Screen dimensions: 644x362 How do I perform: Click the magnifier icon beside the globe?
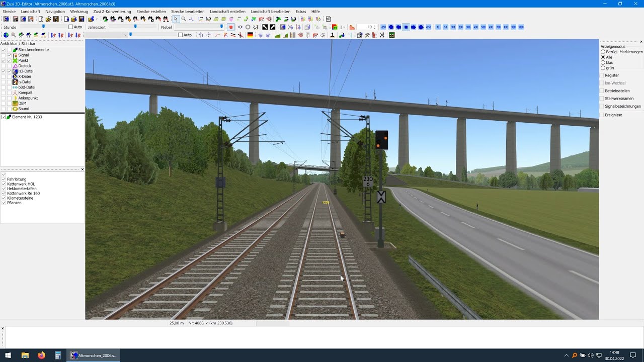pyautogui.click(x=13, y=35)
